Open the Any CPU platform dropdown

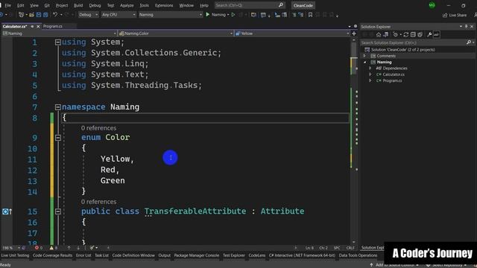point(119,15)
